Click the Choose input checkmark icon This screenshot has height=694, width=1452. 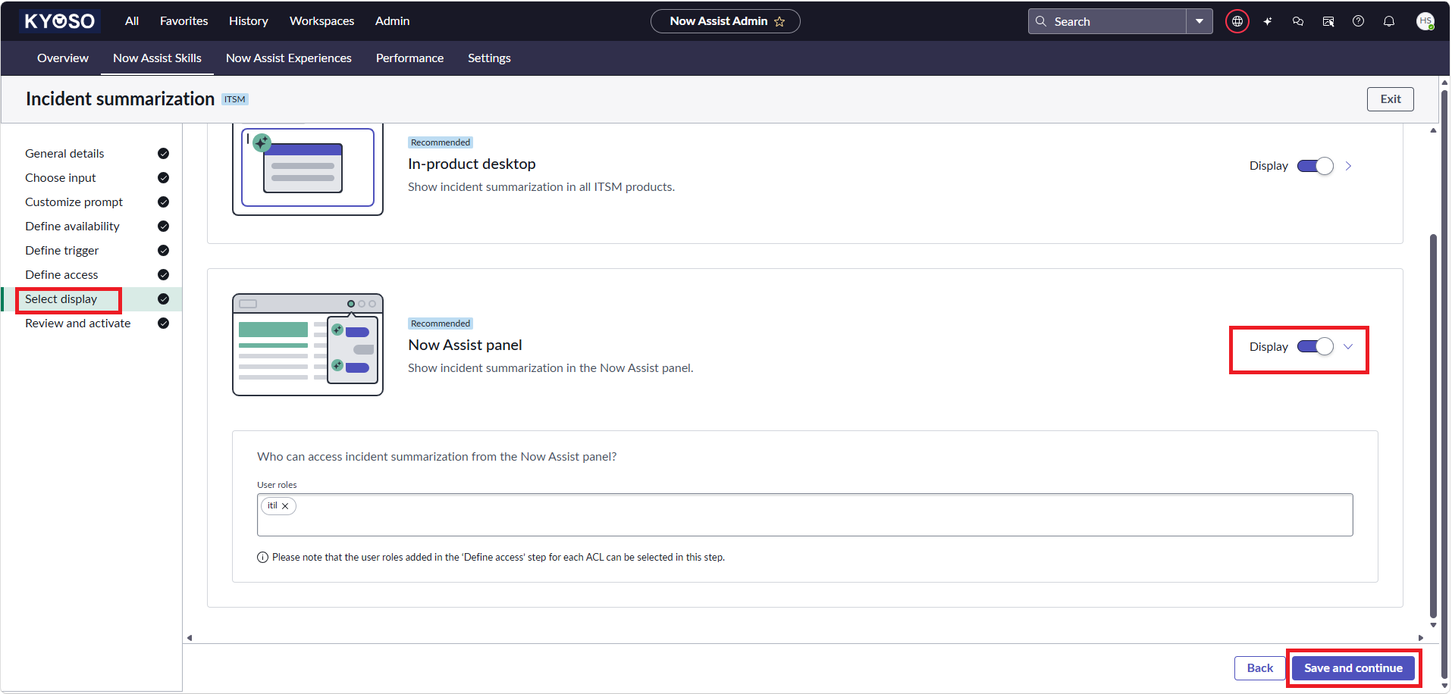pos(163,178)
